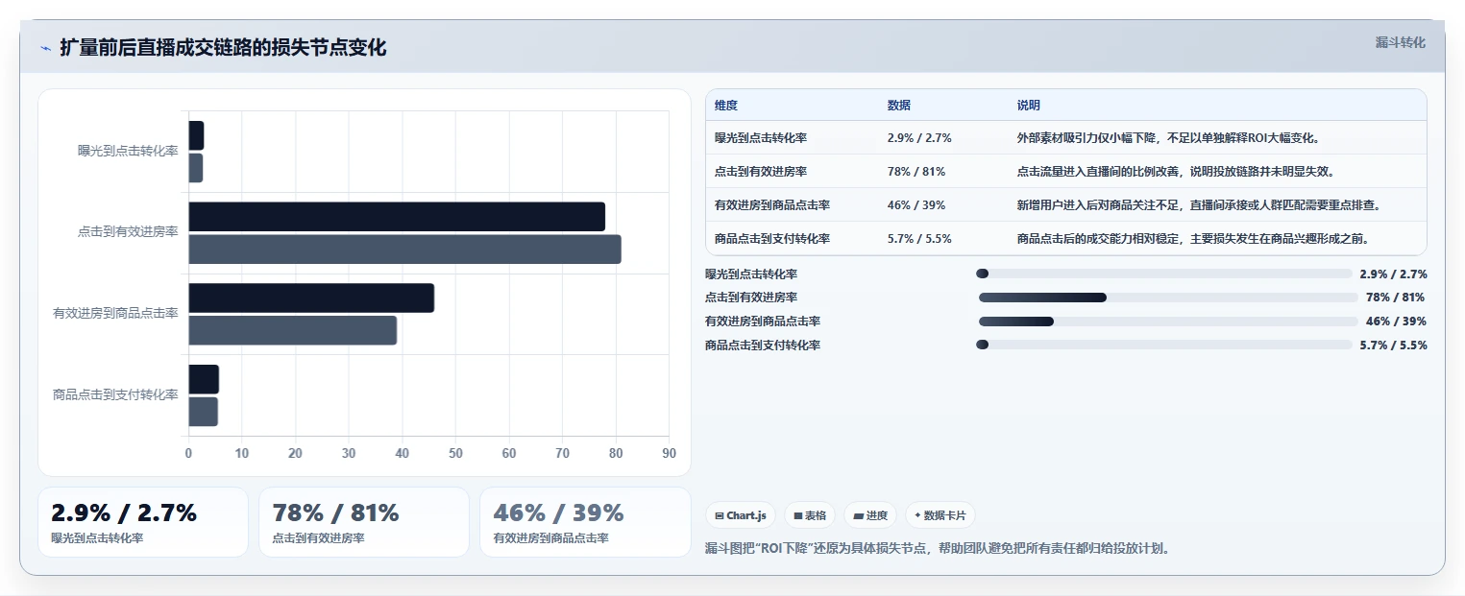Image resolution: width=1465 pixels, height=596 pixels.
Task: Click the 78% / 81% table data cell
Action: coord(916,172)
